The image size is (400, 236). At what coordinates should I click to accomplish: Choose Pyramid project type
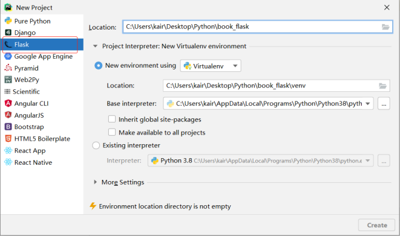click(x=26, y=68)
